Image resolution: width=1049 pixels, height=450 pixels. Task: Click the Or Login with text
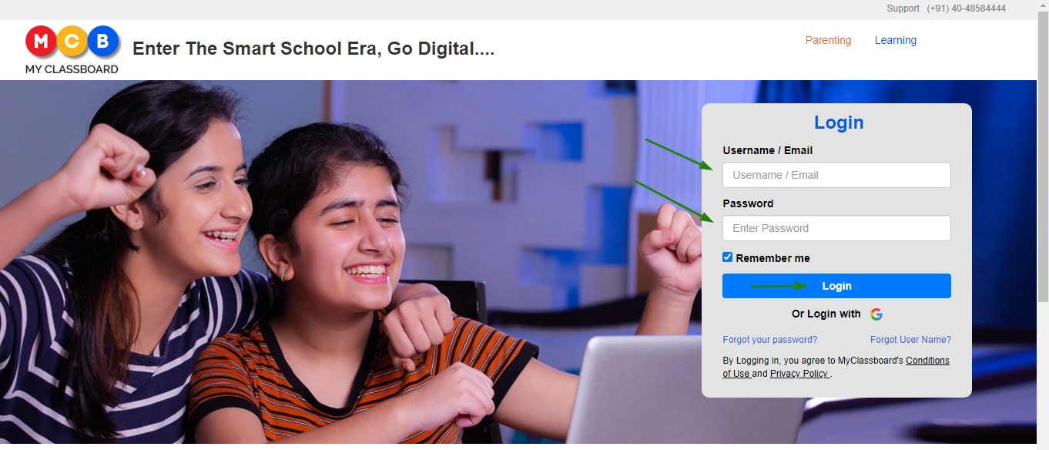coord(826,314)
